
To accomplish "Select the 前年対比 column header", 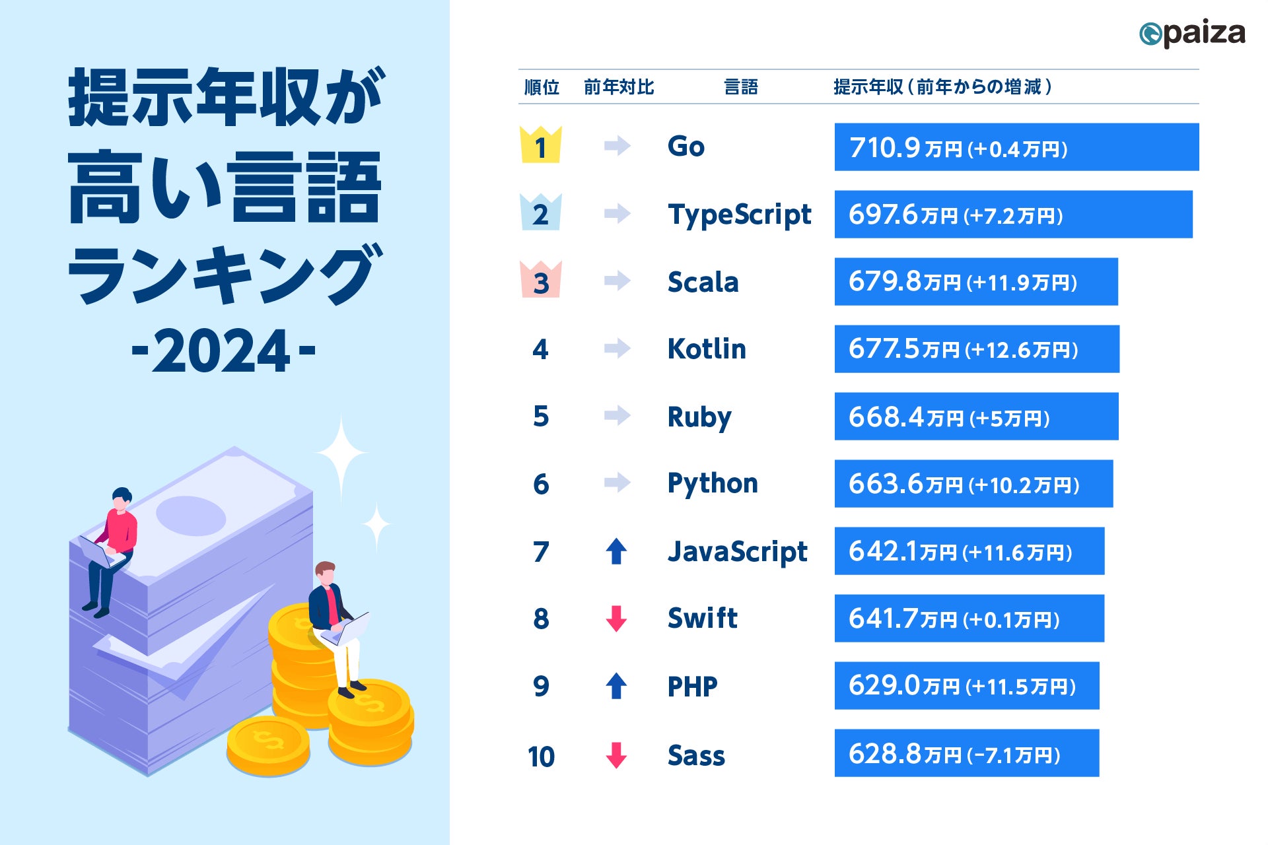I will (619, 87).
